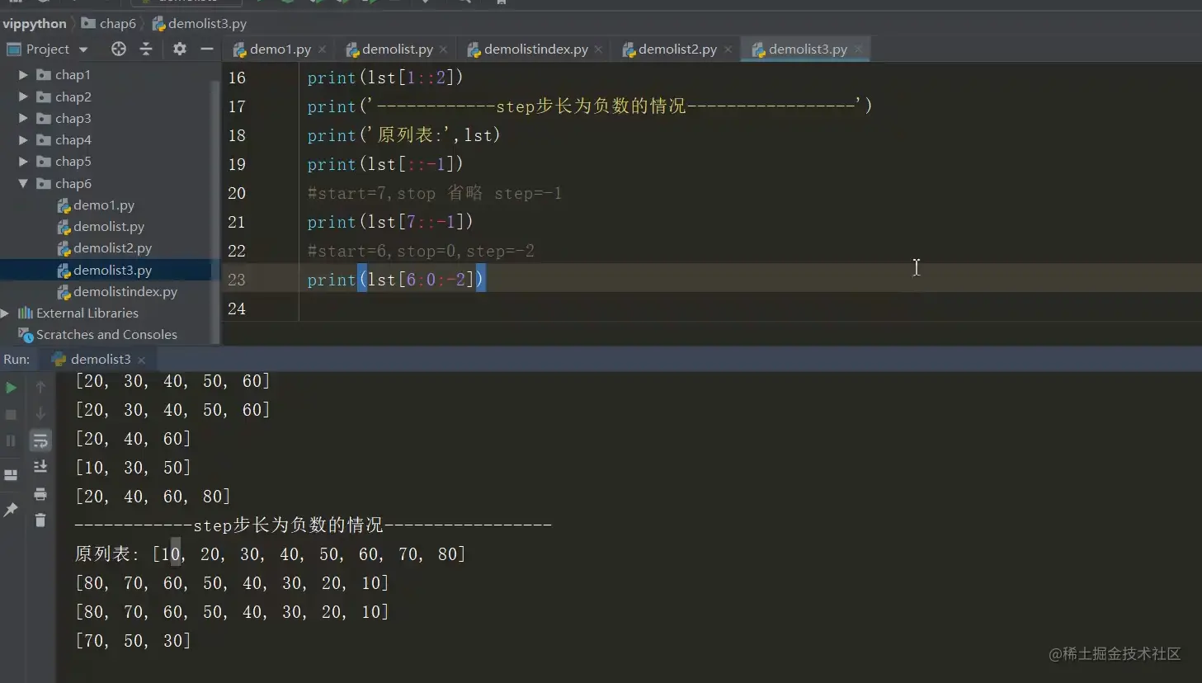Expand the chap5 folder arrow
1202x683 pixels.
(23, 162)
